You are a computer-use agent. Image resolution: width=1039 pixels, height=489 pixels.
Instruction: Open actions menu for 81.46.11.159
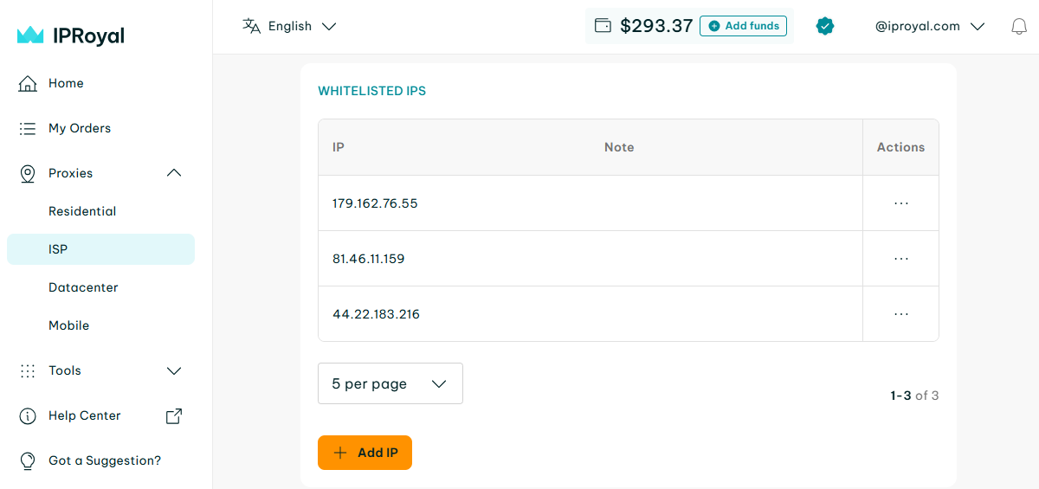(901, 259)
